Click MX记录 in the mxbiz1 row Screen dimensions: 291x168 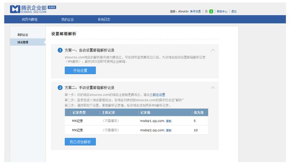click(x=77, y=121)
